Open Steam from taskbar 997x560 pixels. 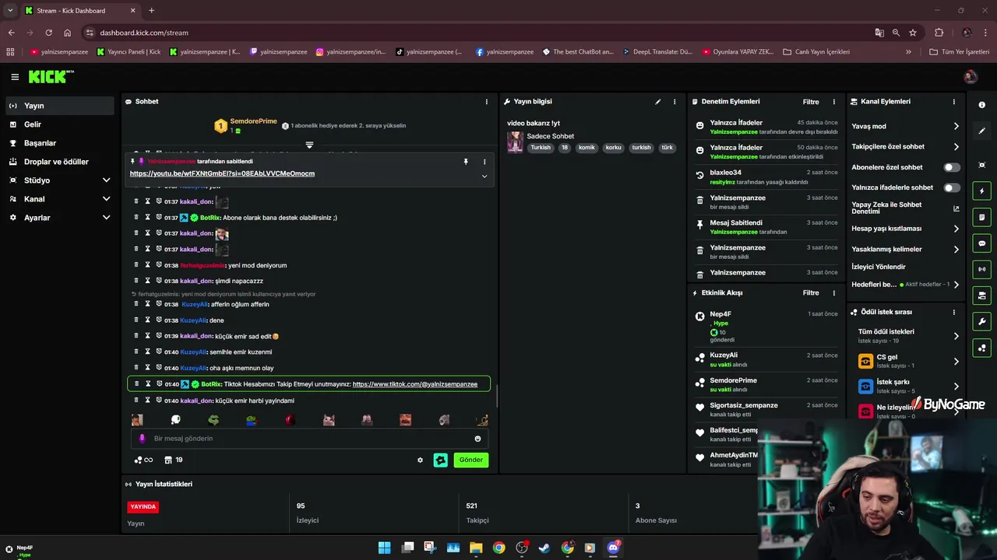point(544,548)
